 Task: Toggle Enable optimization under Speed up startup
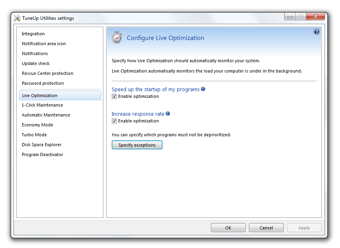click(x=114, y=97)
